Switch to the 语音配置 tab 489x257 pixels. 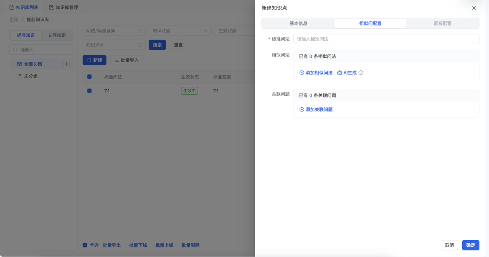click(442, 23)
